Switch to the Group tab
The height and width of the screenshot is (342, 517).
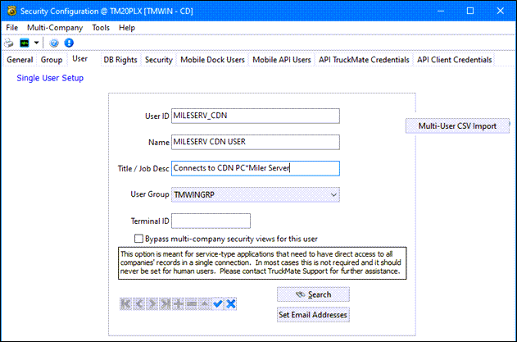(x=52, y=60)
